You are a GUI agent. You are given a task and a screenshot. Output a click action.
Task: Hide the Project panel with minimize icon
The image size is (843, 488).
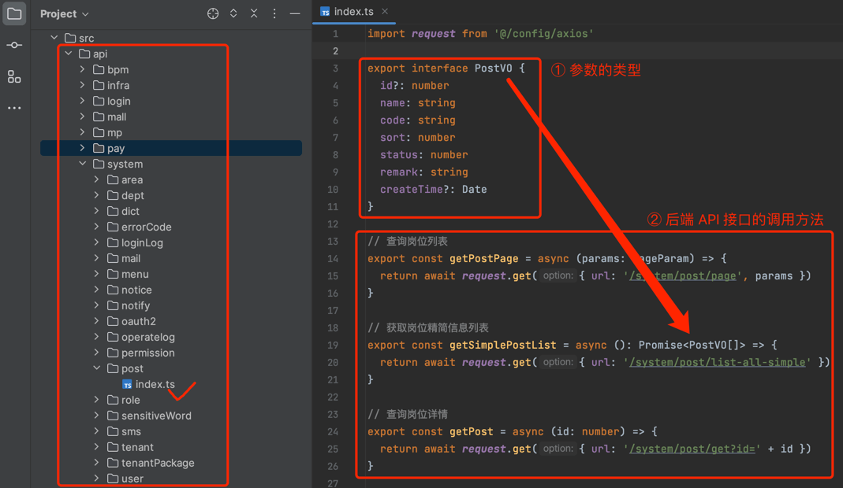coord(295,13)
